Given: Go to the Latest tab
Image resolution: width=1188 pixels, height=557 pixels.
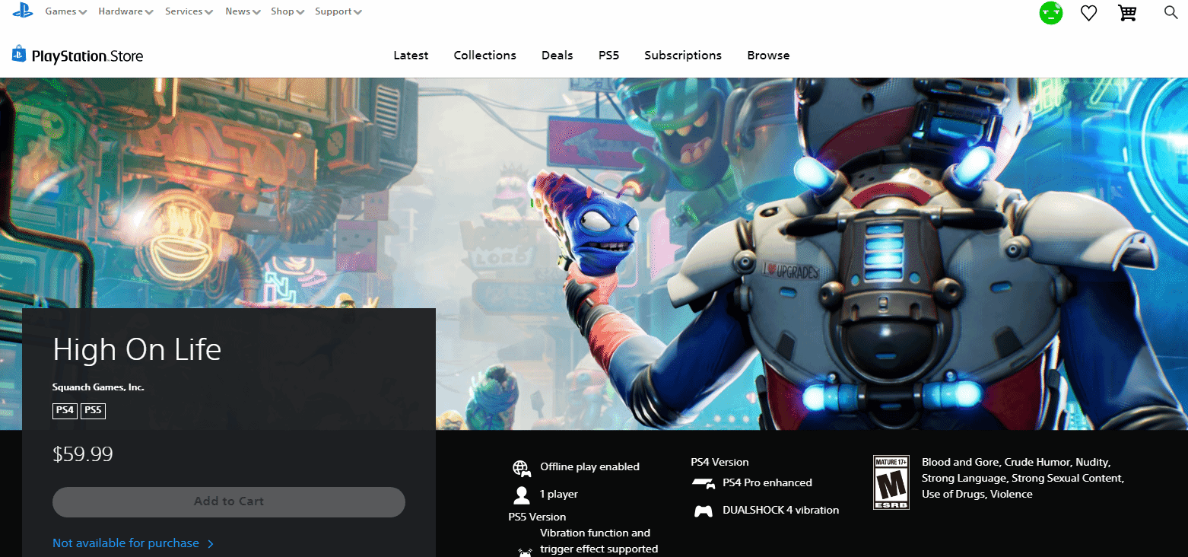Looking at the screenshot, I should click(x=411, y=56).
